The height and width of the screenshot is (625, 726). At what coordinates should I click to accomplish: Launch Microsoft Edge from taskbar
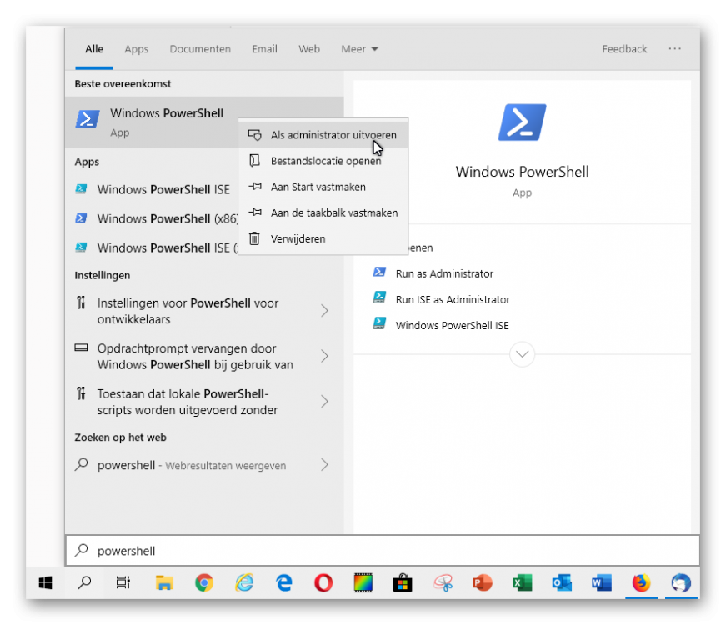click(284, 582)
